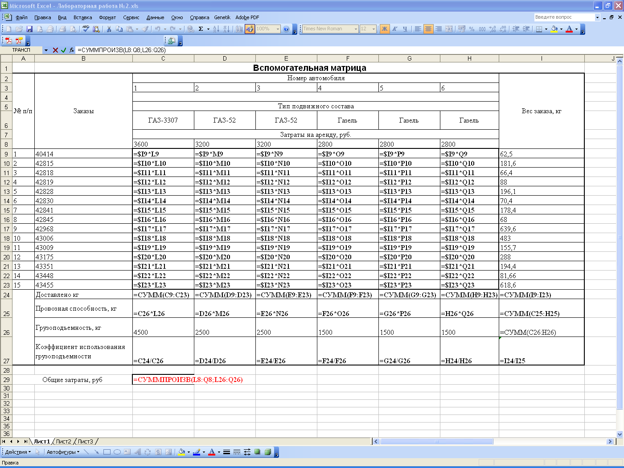The image size is (624, 468).
Task: Click Line Color in Drawing toolbar
Action: tap(197, 452)
